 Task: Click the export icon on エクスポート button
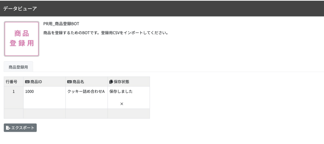coord(8,128)
